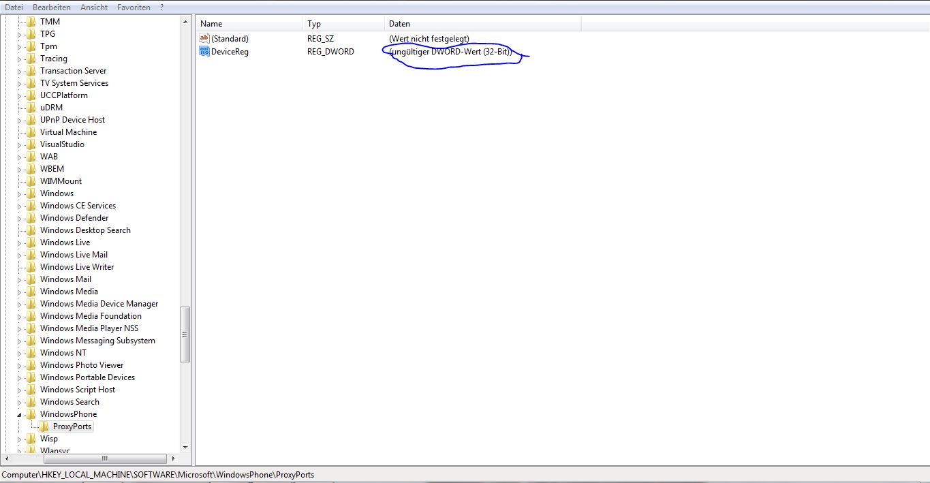Click the Virtual Machine folder icon
Image resolution: width=930 pixels, height=483 pixels.
(x=31, y=132)
